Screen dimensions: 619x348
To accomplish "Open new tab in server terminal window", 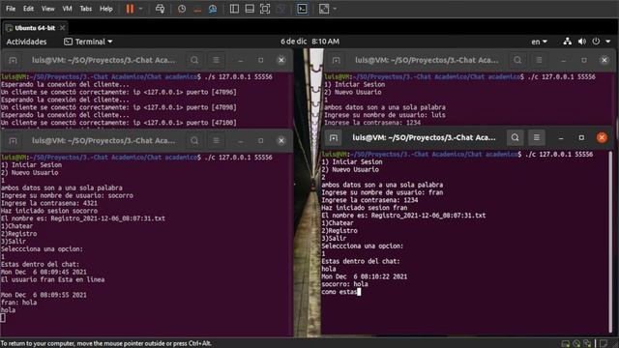I will point(13,60).
